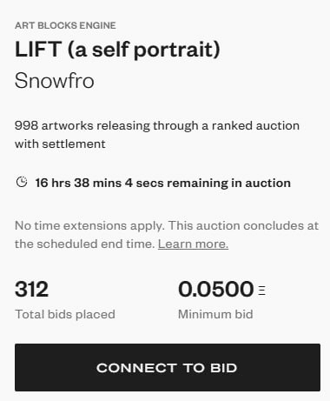Click the 312 total bids number
Image resolution: width=330 pixels, height=401 pixels.
tap(31, 289)
